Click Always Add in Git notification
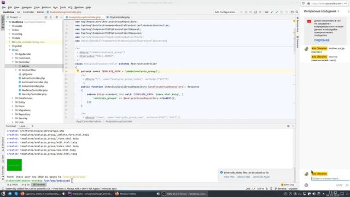The image size is (350, 197). coord(243,177)
